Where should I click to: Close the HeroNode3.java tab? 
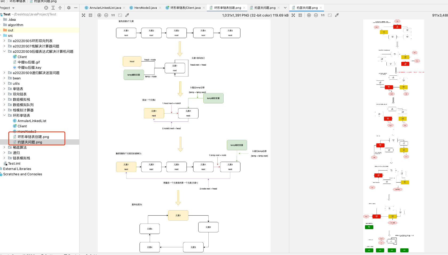(160, 8)
